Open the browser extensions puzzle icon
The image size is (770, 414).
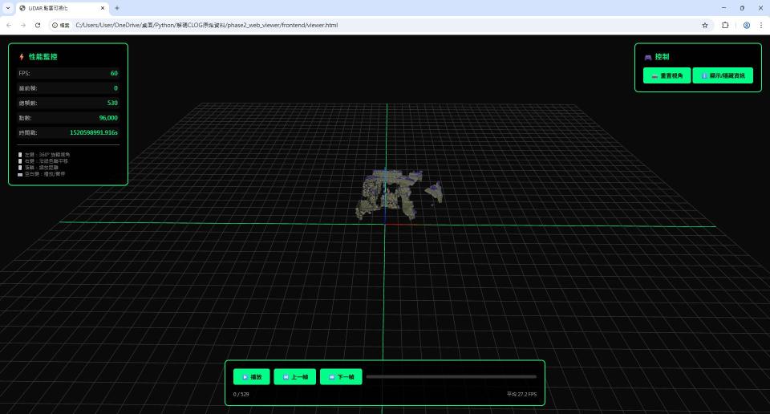pos(725,25)
